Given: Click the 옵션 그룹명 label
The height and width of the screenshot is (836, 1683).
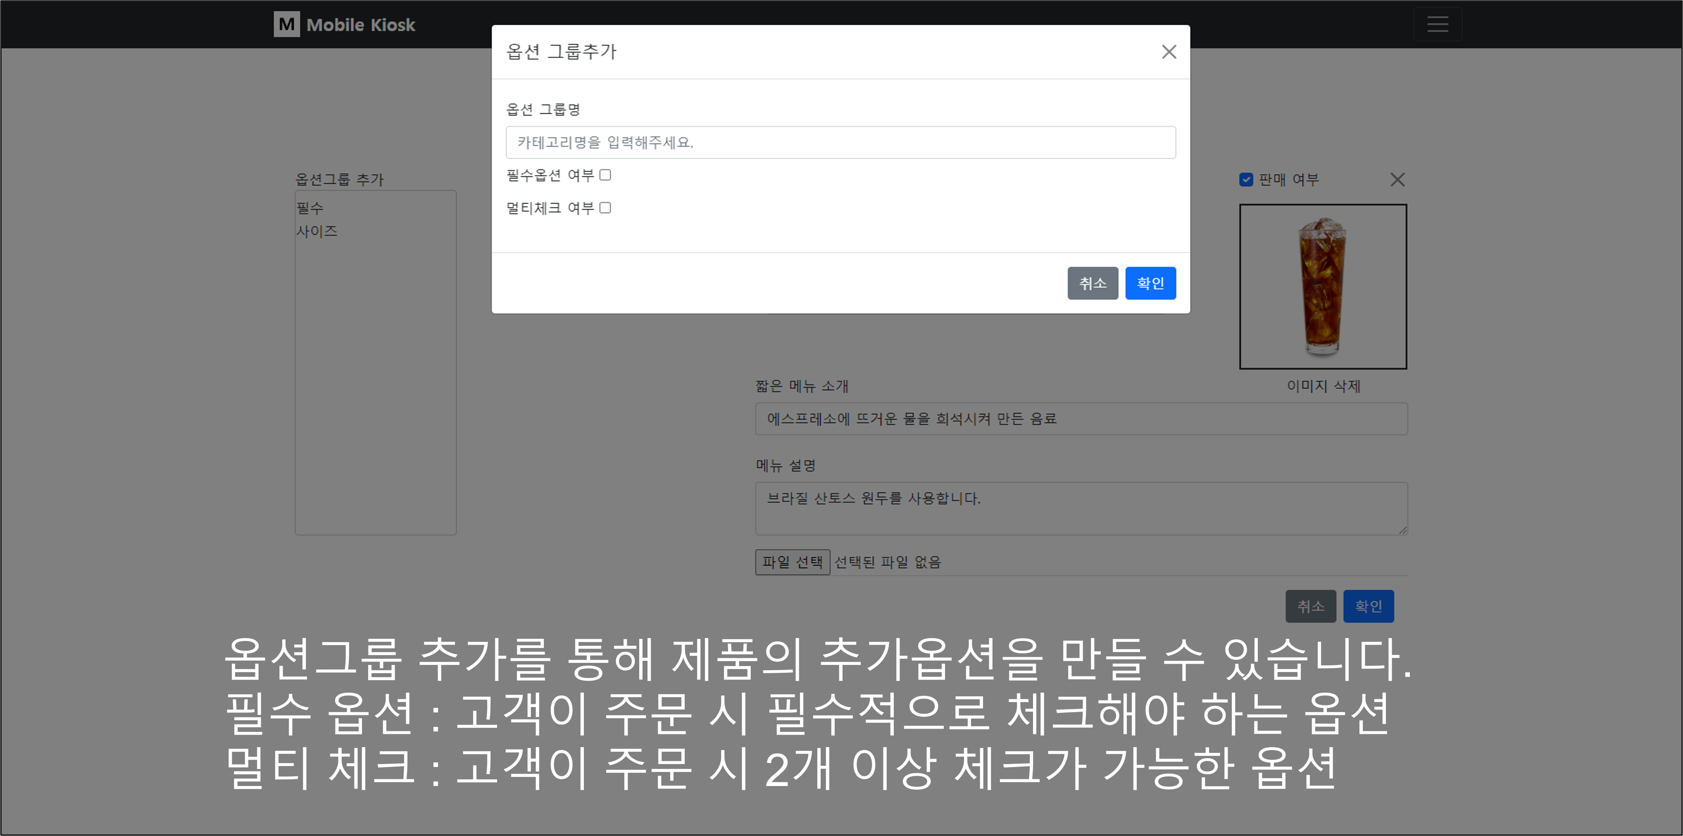Looking at the screenshot, I should 543,109.
